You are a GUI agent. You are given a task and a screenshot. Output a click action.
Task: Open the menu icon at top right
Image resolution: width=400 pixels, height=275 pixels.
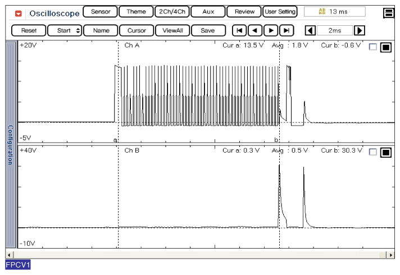click(388, 13)
